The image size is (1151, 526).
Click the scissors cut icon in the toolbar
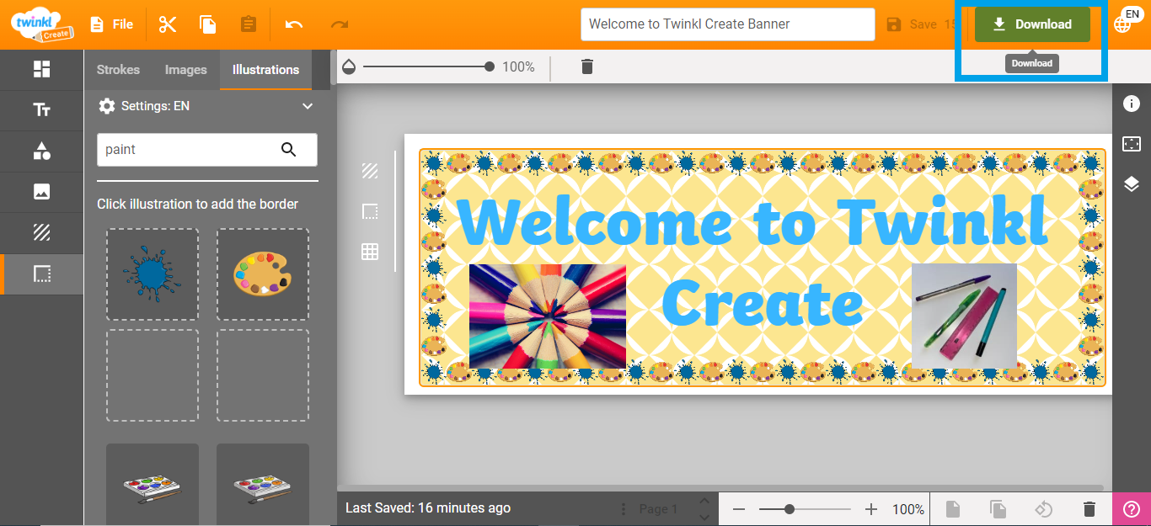click(167, 24)
